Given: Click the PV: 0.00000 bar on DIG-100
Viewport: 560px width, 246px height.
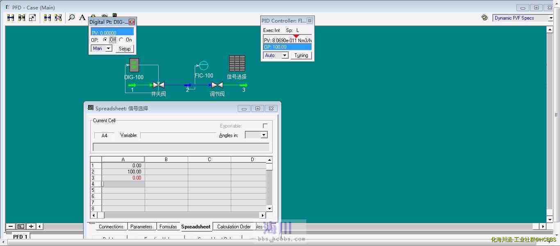Looking at the screenshot, I should coord(112,32).
